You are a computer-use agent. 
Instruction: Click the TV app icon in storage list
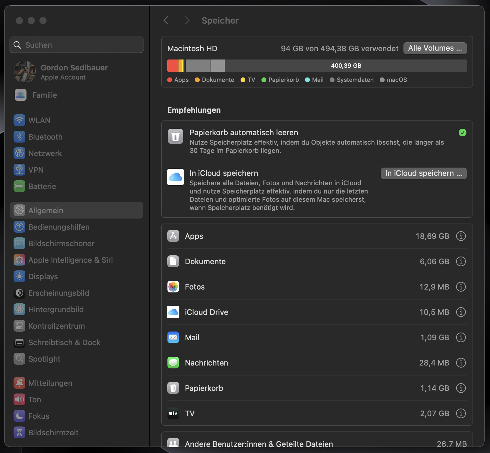173,413
